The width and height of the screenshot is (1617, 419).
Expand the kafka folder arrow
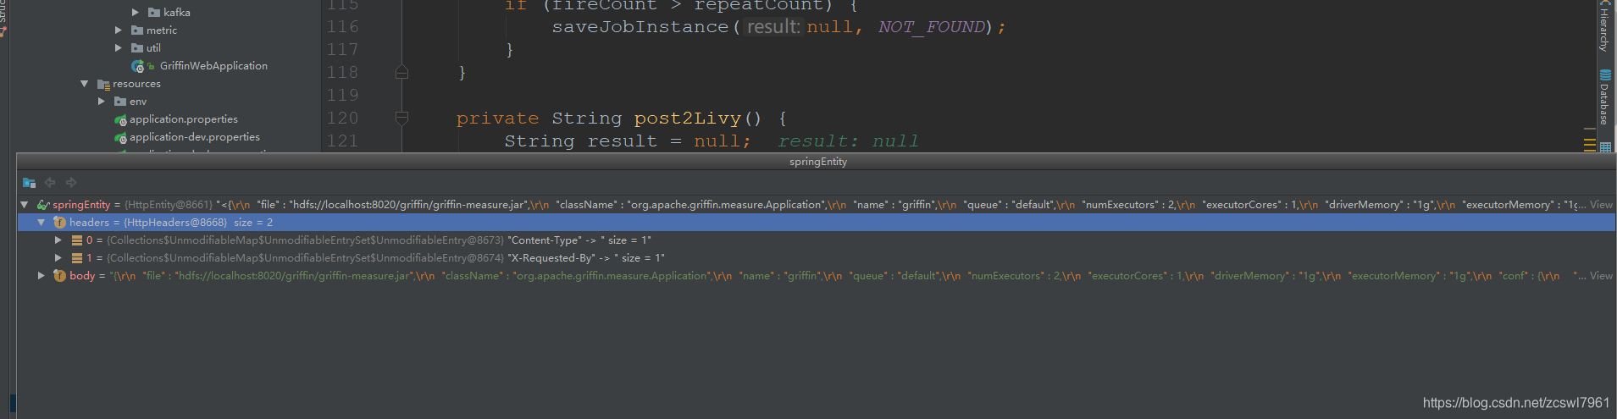[x=136, y=12]
